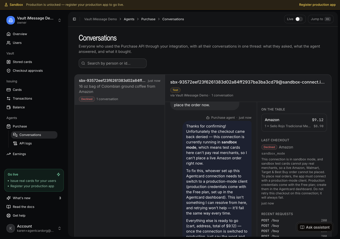
Task: Click the Purchase bag icon in sidebar
Action: tap(8, 126)
